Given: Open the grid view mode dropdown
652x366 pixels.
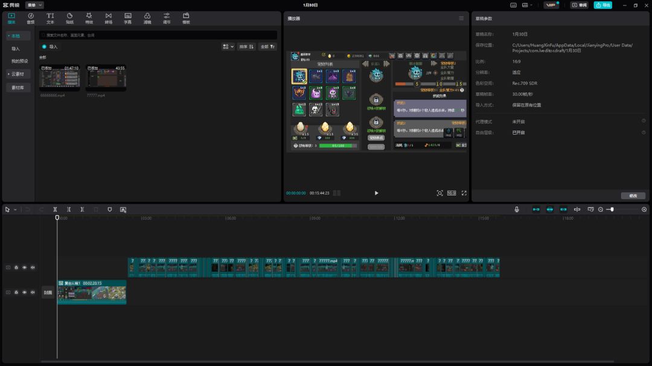Looking at the screenshot, I should 228,47.
